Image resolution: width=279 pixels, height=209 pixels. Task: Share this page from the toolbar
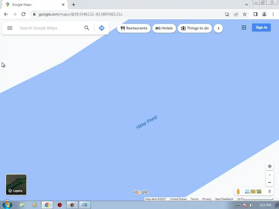tap(236, 14)
